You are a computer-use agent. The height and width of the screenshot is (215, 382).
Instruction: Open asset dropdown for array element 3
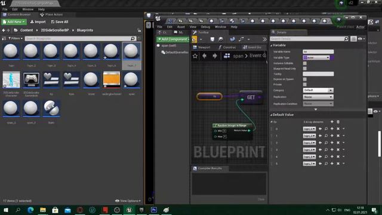click(309, 150)
